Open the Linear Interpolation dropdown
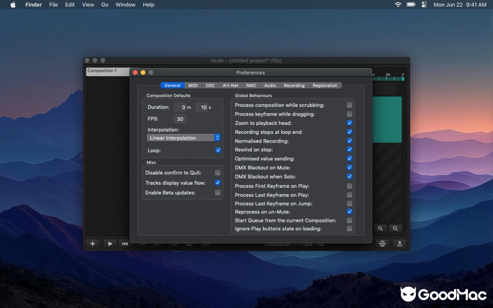This screenshot has height=308, width=493. pyautogui.click(x=184, y=138)
